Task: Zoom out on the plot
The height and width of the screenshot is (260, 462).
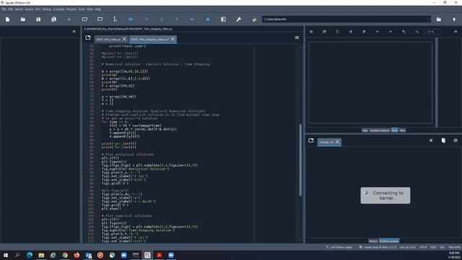Action: pyautogui.click(x=417, y=32)
